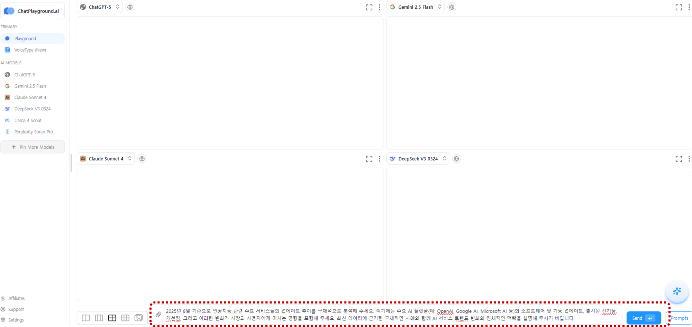
Task: Toggle web search globe for DeepSeek V3 panel
Action: [x=456, y=159]
